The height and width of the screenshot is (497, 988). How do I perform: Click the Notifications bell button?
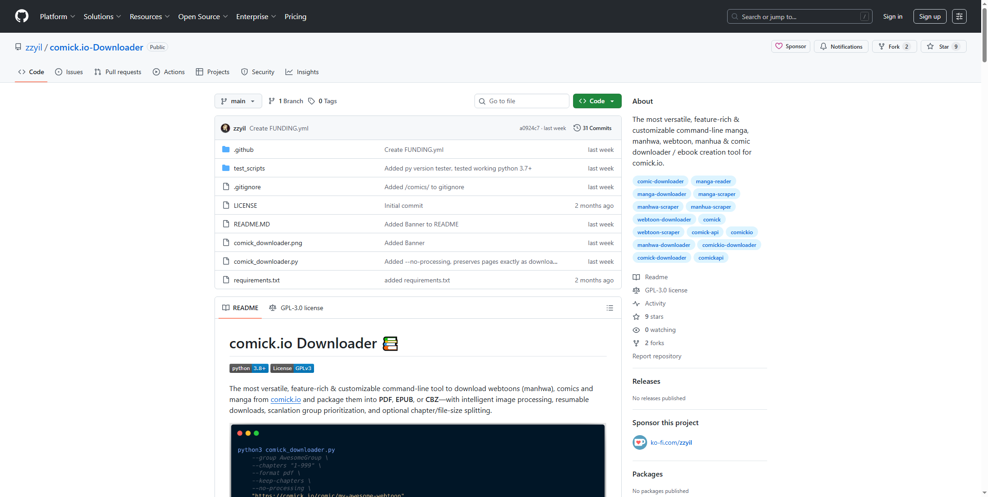(x=841, y=46)
